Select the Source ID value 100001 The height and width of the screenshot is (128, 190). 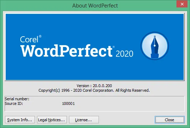click(x=68, y=103)
